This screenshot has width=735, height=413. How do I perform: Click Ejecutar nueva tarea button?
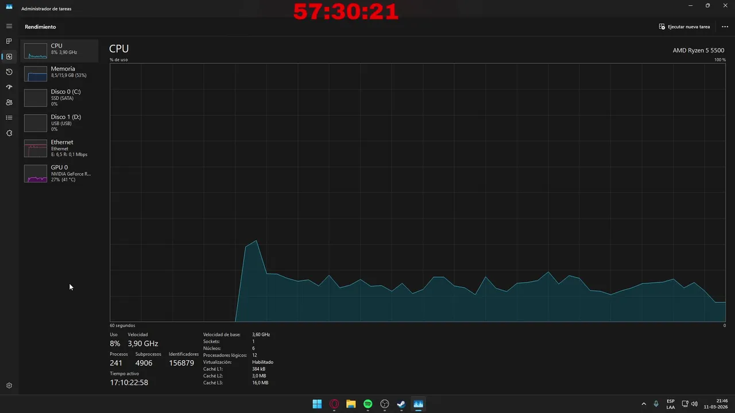684,26
